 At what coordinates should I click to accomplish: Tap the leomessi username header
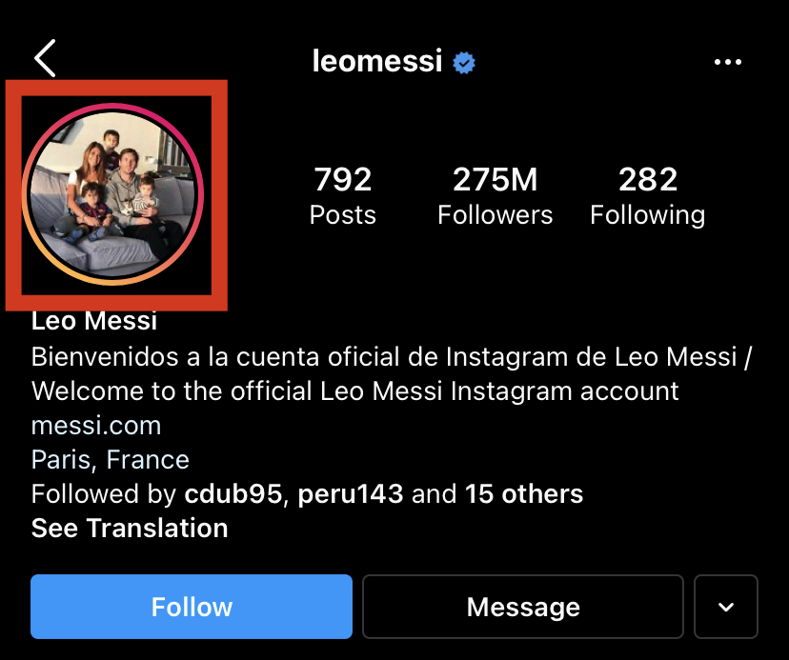point(377,62)
